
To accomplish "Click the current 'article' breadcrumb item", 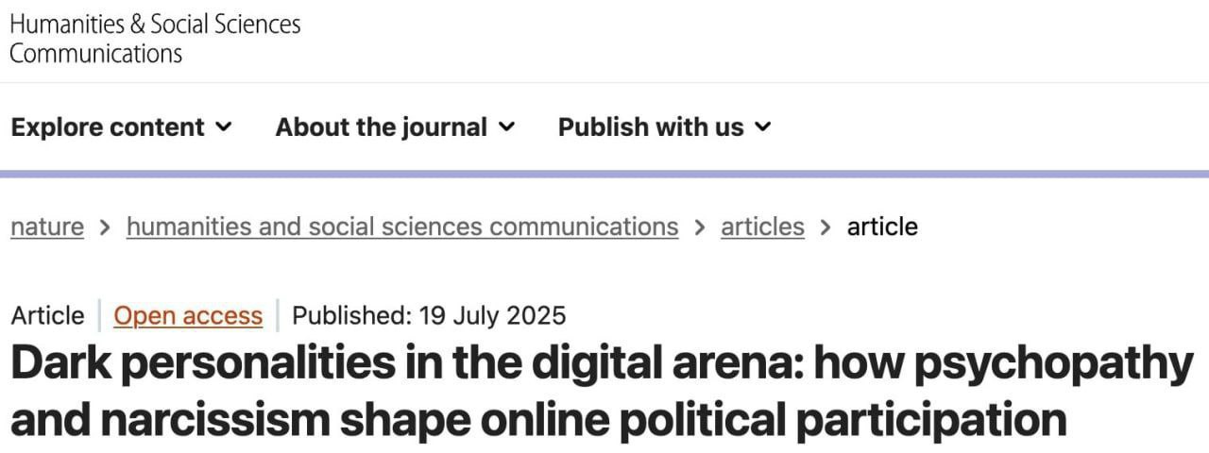I will [882, 226].
